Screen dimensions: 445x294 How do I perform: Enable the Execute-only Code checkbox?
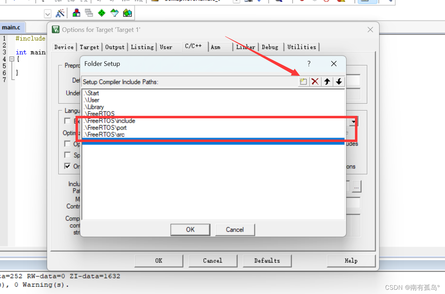tap(67, 121)
